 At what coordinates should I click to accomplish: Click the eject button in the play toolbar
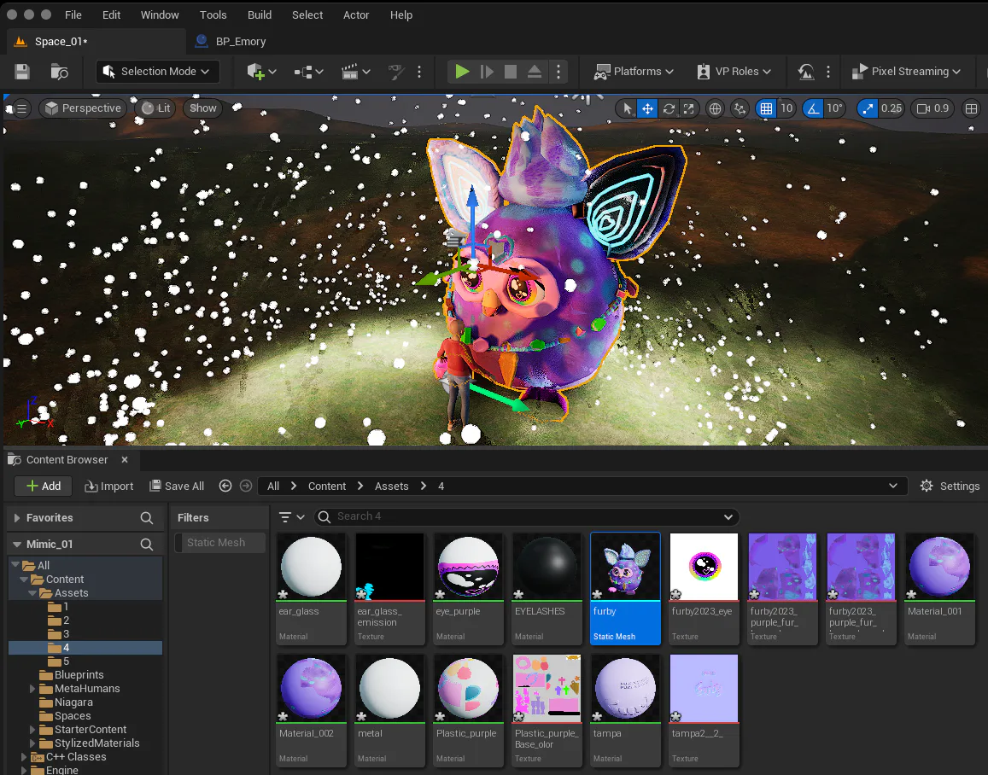(x=535, y=72)
